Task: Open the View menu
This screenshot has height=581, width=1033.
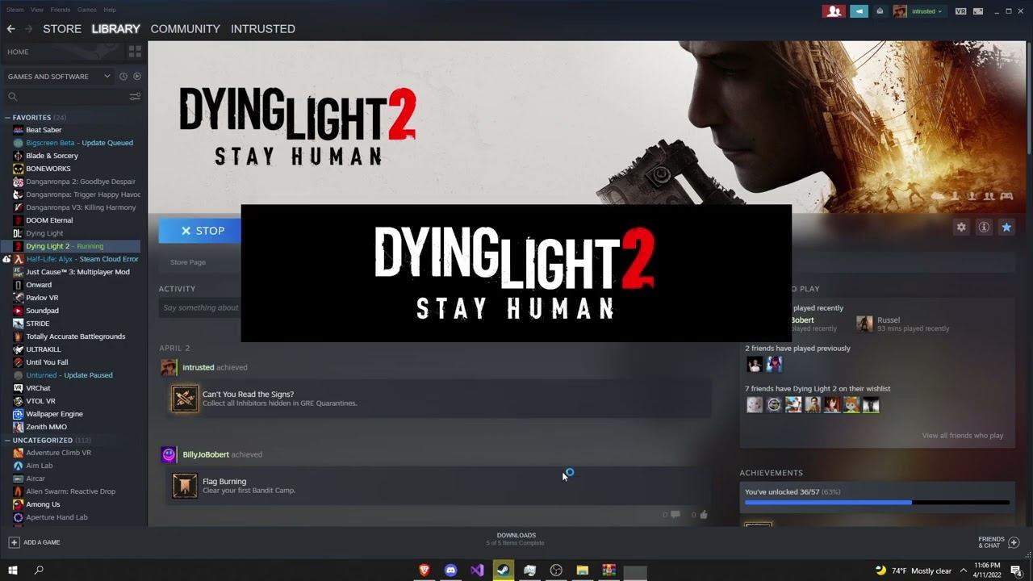Action: (x=37, y=10)
